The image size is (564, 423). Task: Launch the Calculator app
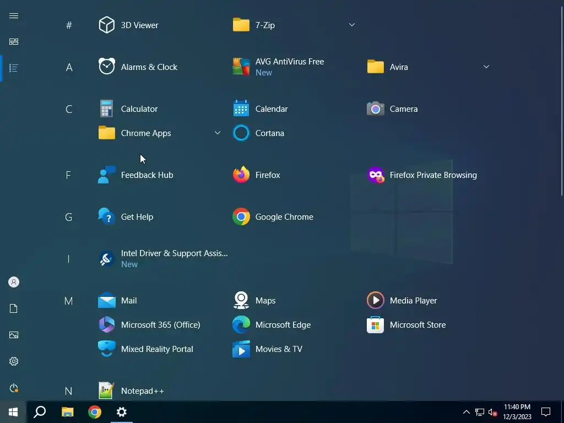[128, 109]
